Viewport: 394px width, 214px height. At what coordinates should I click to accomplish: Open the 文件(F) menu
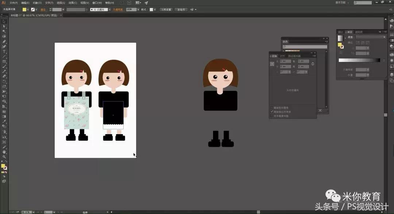(x=13, y=3)
